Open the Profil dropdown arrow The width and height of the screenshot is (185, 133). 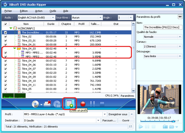point(105,114)
